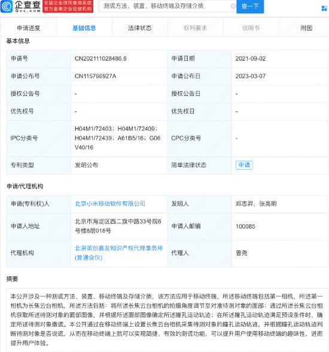Click the 申请 legal status badge
Image resolution: width=329 pixels, height=352 pixels.
pyautogui.click(x=244, y=165)
